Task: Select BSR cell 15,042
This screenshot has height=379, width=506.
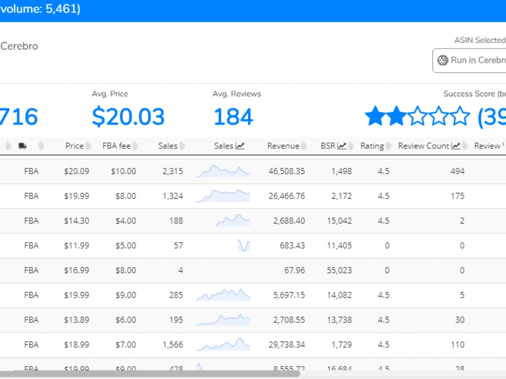Action: (339, 221)
